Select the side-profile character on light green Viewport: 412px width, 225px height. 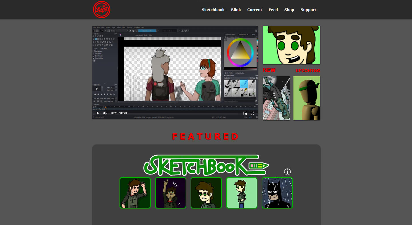coord(241,193)
